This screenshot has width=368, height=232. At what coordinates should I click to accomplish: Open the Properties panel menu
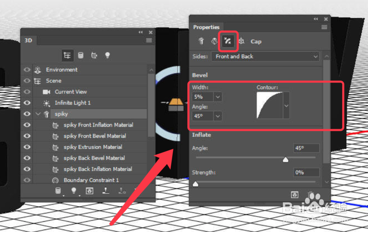324,27
